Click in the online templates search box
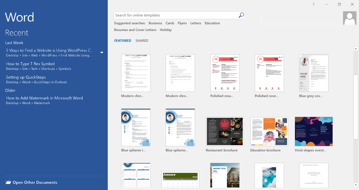 pos(175,15)
